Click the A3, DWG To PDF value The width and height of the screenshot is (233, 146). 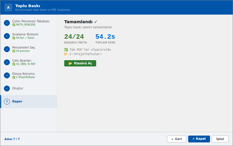[26, 64]
